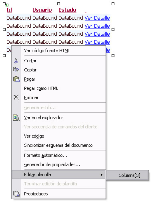
Task: Click the Pegar clipboard icon
Action: coord(16,79)
